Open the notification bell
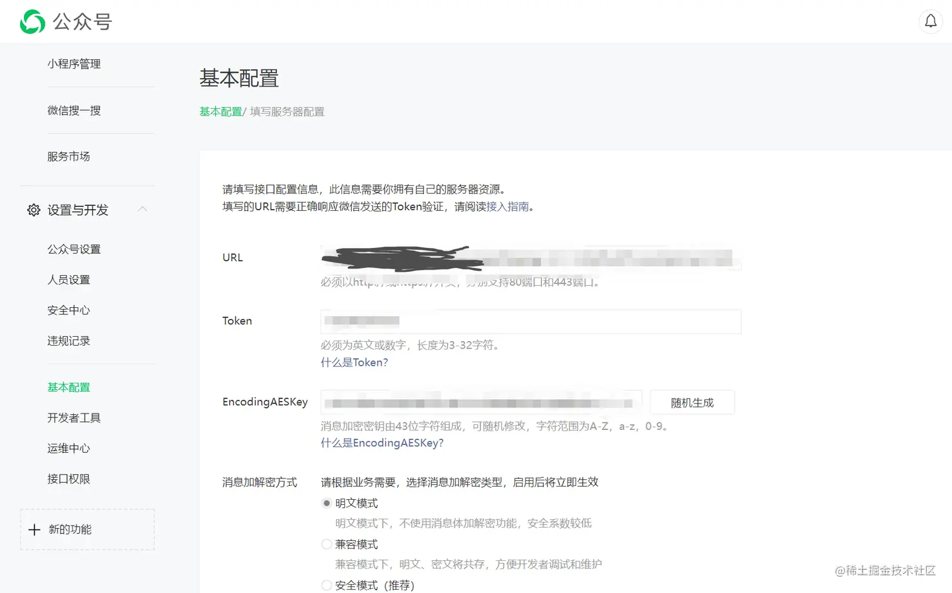This screenshot has height=593, width=952. 931,21
